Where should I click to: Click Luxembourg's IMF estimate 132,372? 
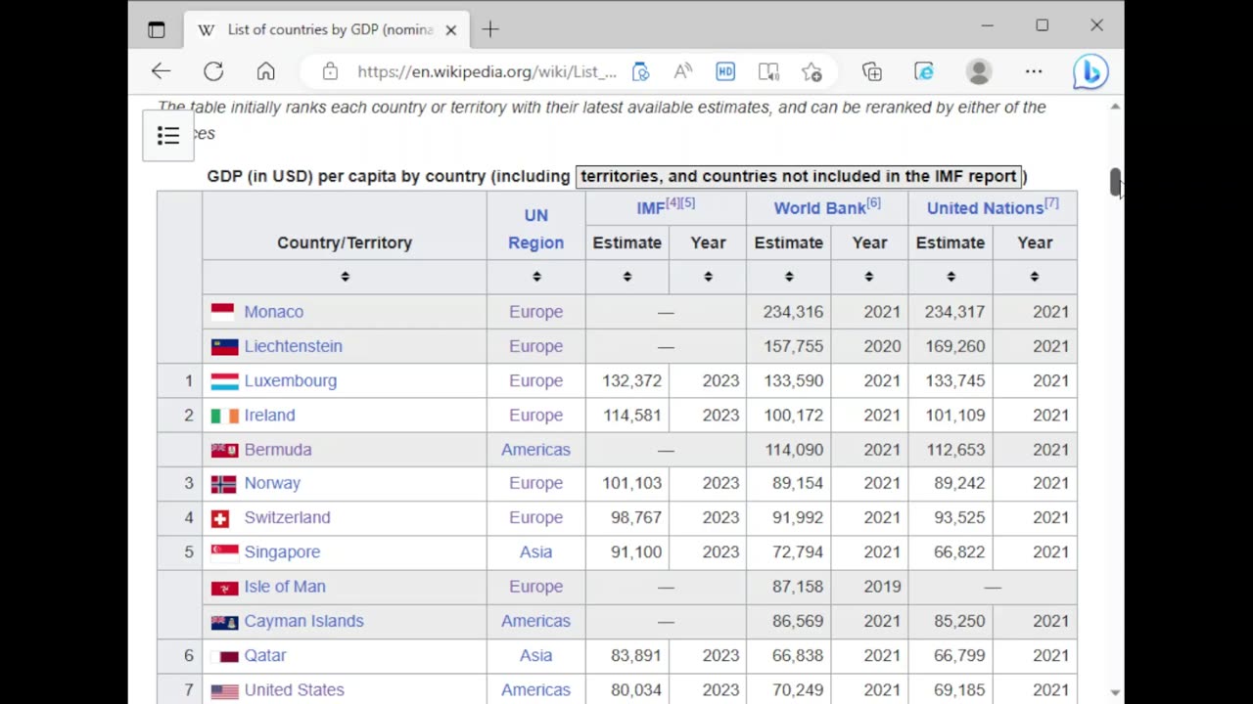click(631, 380)
